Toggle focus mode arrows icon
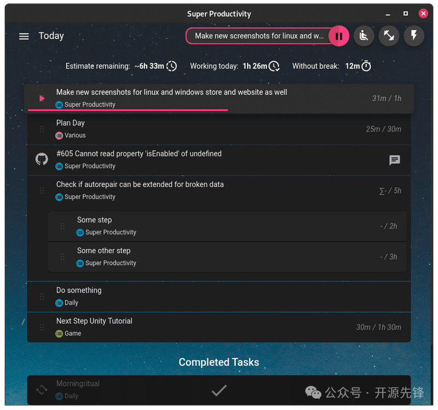This screenshot has width=438, height=410. click(x=389, y=36)
